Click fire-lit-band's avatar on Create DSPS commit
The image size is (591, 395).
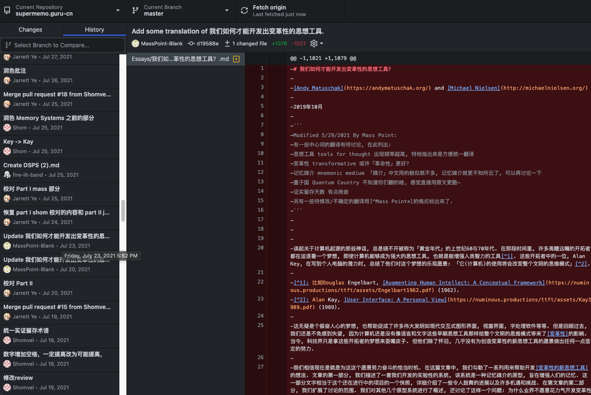pos(7,175)
